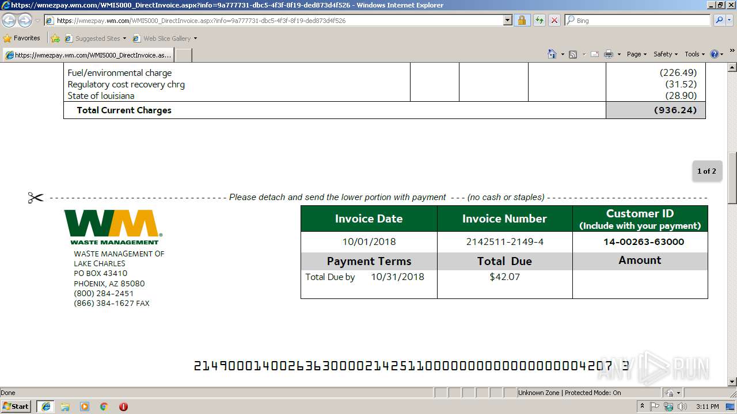Click the volume speaker tray icon
Viewport: 737px width, 414px height.
(682, 407)
